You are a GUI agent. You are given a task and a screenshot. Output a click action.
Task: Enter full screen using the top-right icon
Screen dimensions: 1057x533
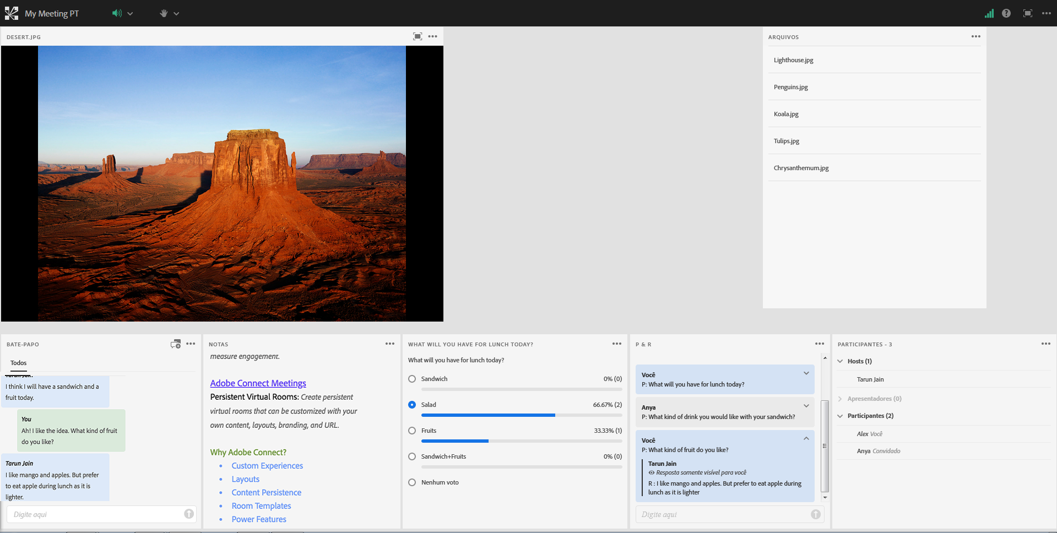[x=1027, y=13]
